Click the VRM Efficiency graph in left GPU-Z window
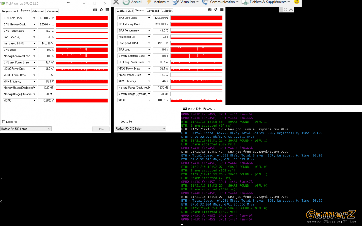 (82, 81)
